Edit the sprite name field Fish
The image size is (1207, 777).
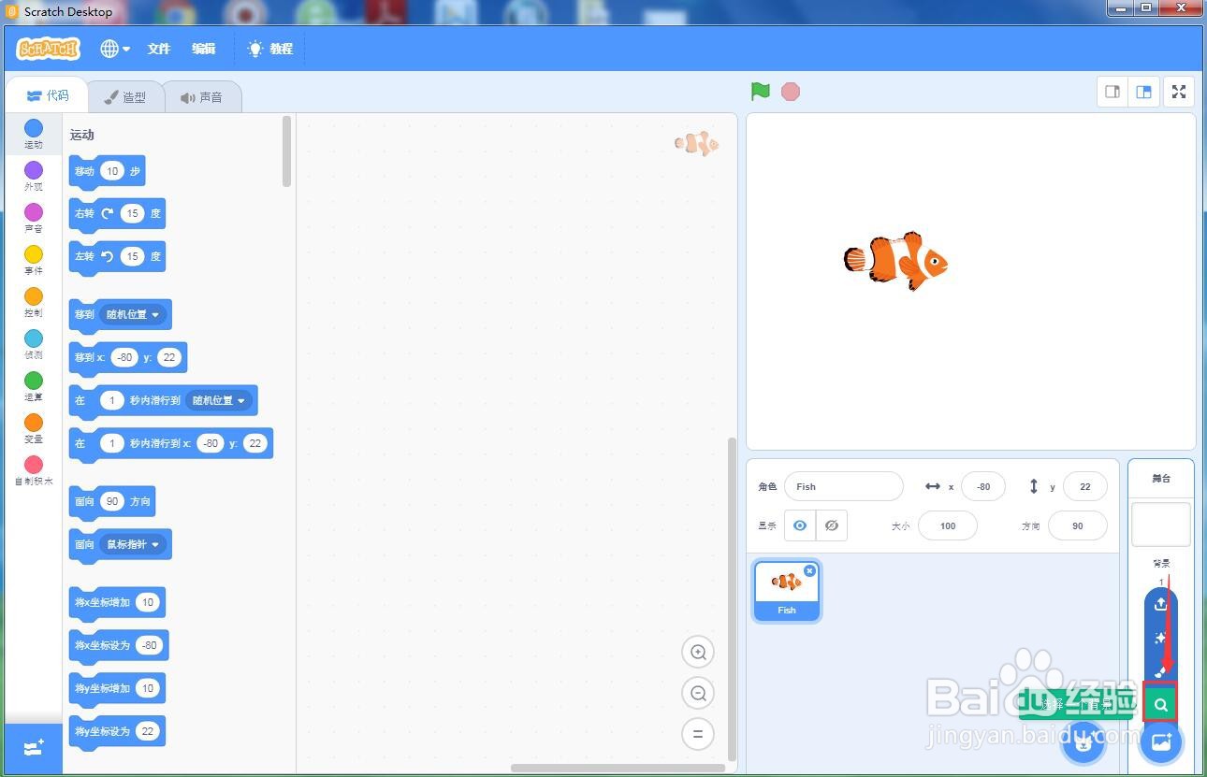843,486
